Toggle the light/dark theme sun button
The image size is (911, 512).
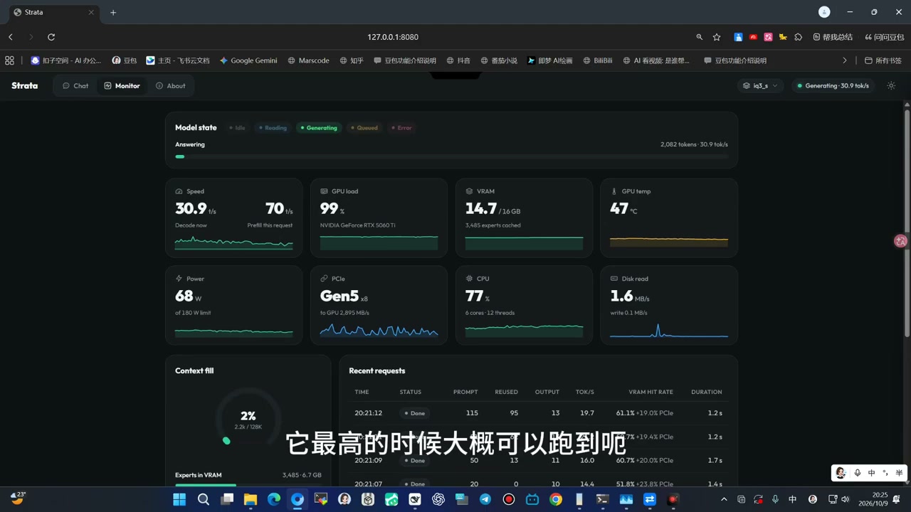point(891,86)
